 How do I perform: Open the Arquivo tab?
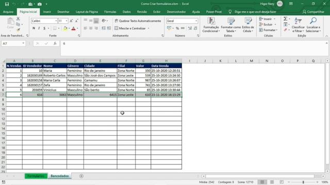pyautogui.click(x=8, y=12)
